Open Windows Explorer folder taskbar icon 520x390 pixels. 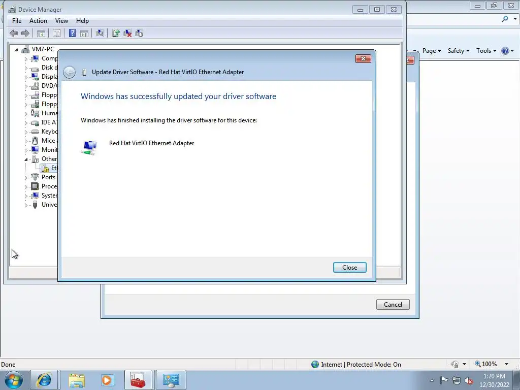point(77,380)
